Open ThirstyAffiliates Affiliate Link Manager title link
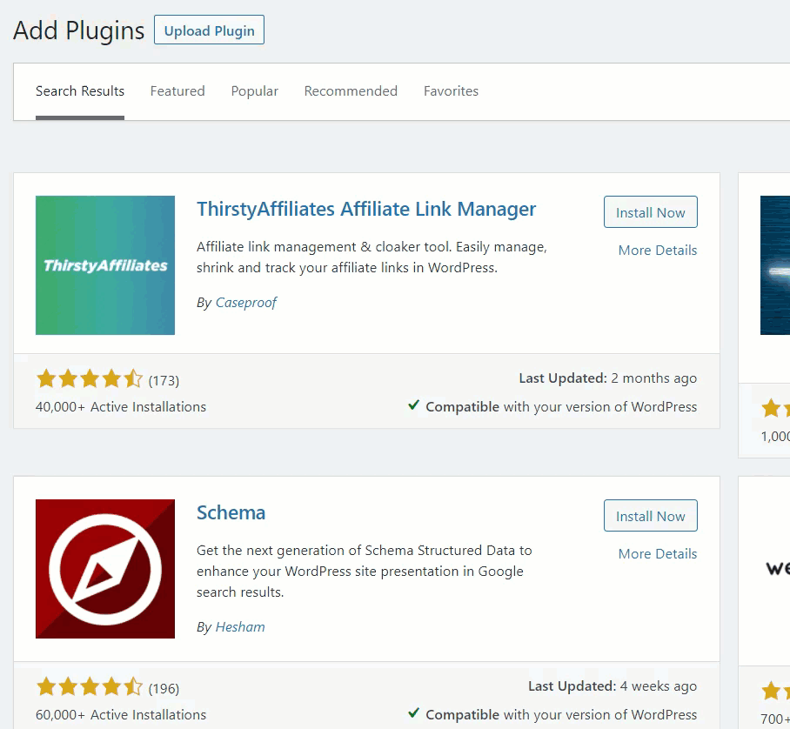The height and width of the screenshot is (729, 790). (x=366, y=209)
